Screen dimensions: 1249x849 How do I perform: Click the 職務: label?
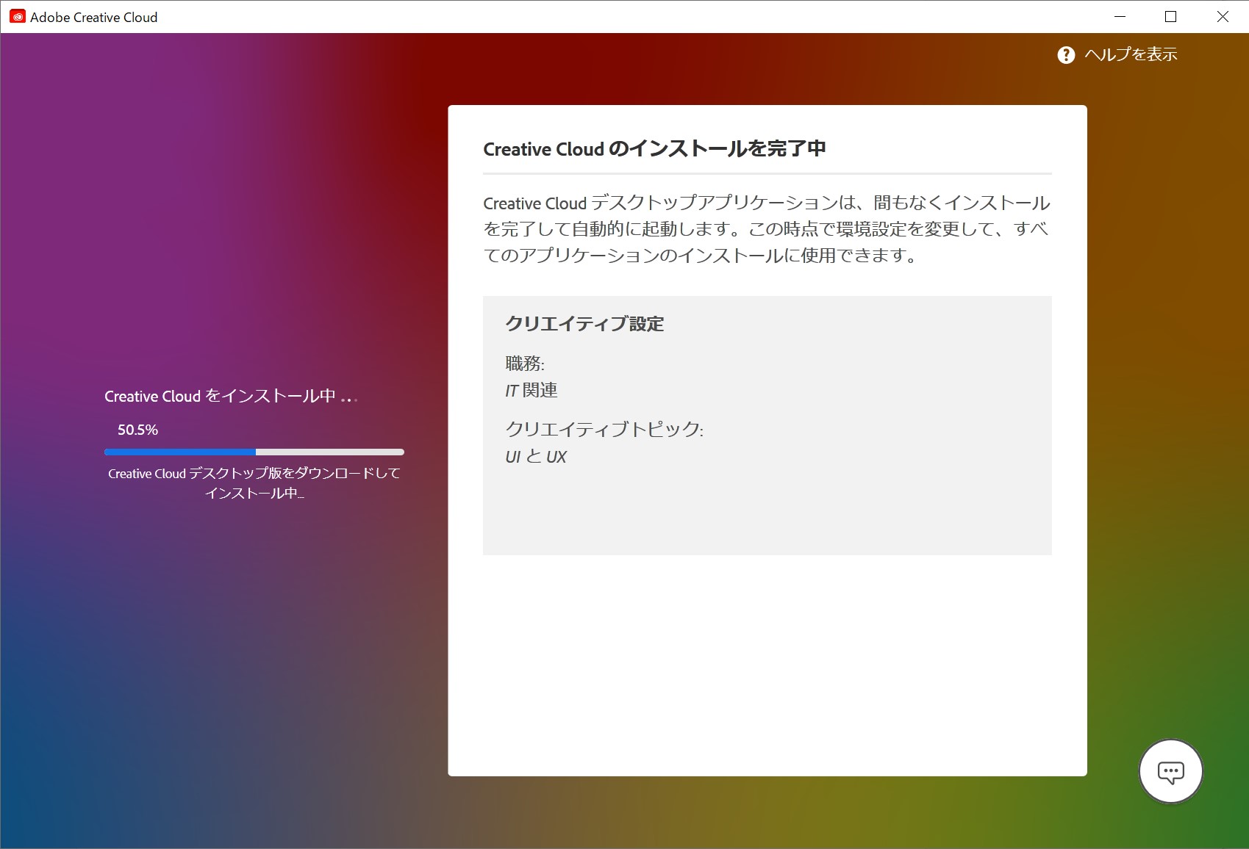tap(525, 364)
